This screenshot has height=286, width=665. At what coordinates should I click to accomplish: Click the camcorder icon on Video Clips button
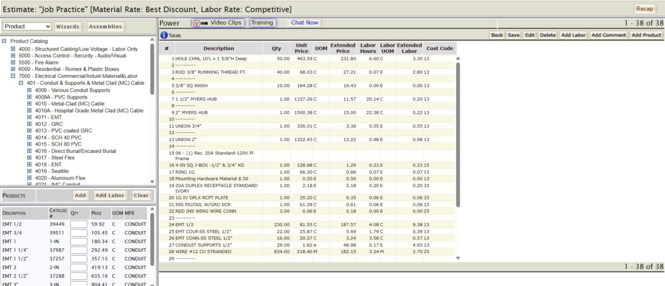(x=205, y=22)
